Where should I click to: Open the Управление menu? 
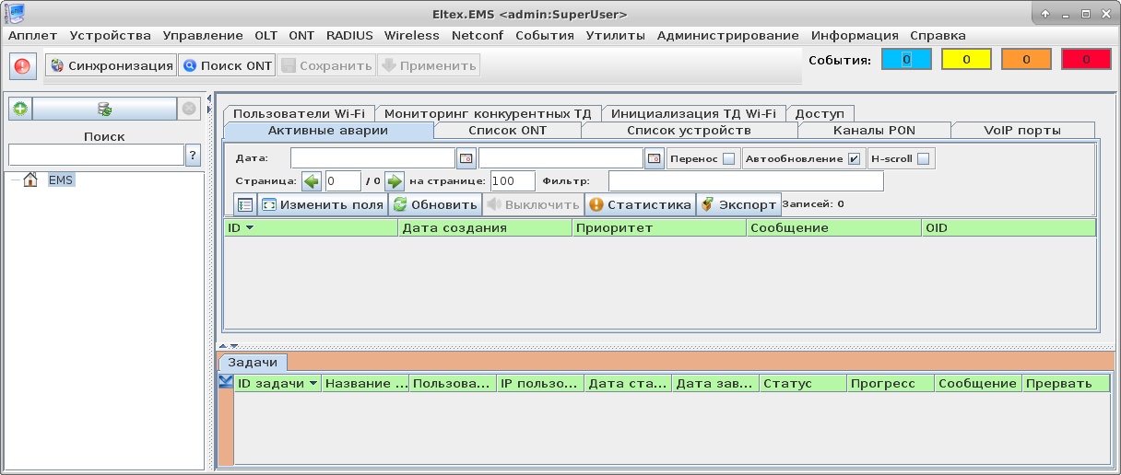tap(203, 36)
